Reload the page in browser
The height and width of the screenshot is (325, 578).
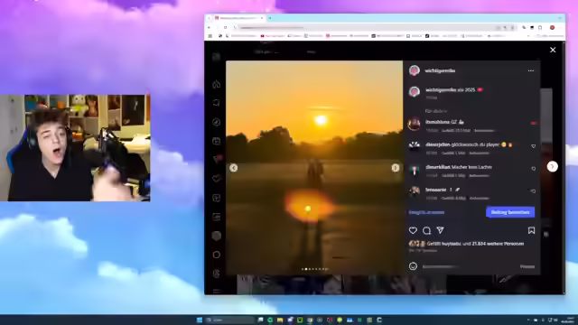coord(225,28)
